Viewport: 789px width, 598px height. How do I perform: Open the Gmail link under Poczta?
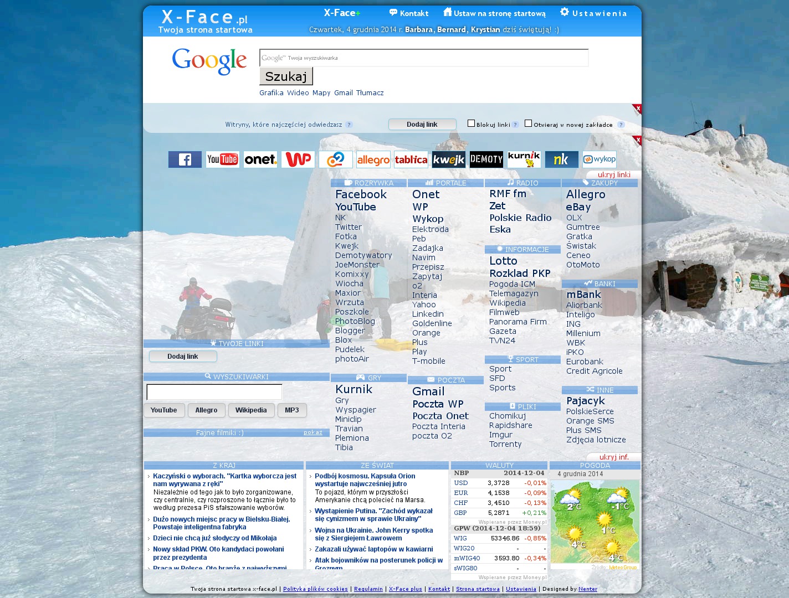click(x=428, y=391)
